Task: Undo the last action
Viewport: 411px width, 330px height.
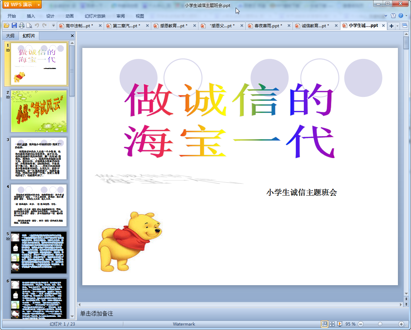Action: tap(37, 26)
